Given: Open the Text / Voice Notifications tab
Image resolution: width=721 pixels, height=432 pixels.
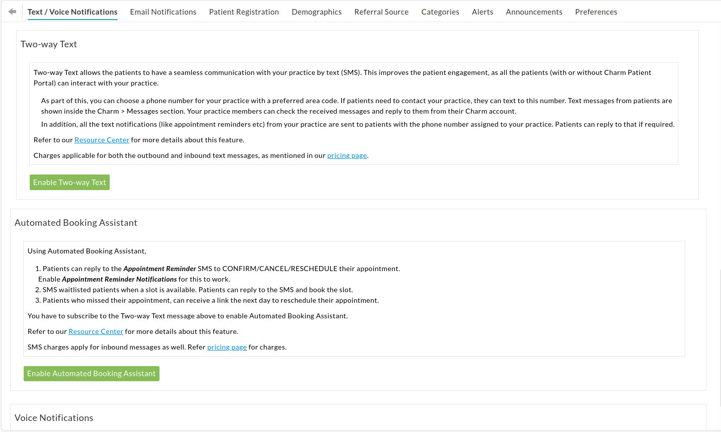Looking at the screenshot, I should point(72,12).
